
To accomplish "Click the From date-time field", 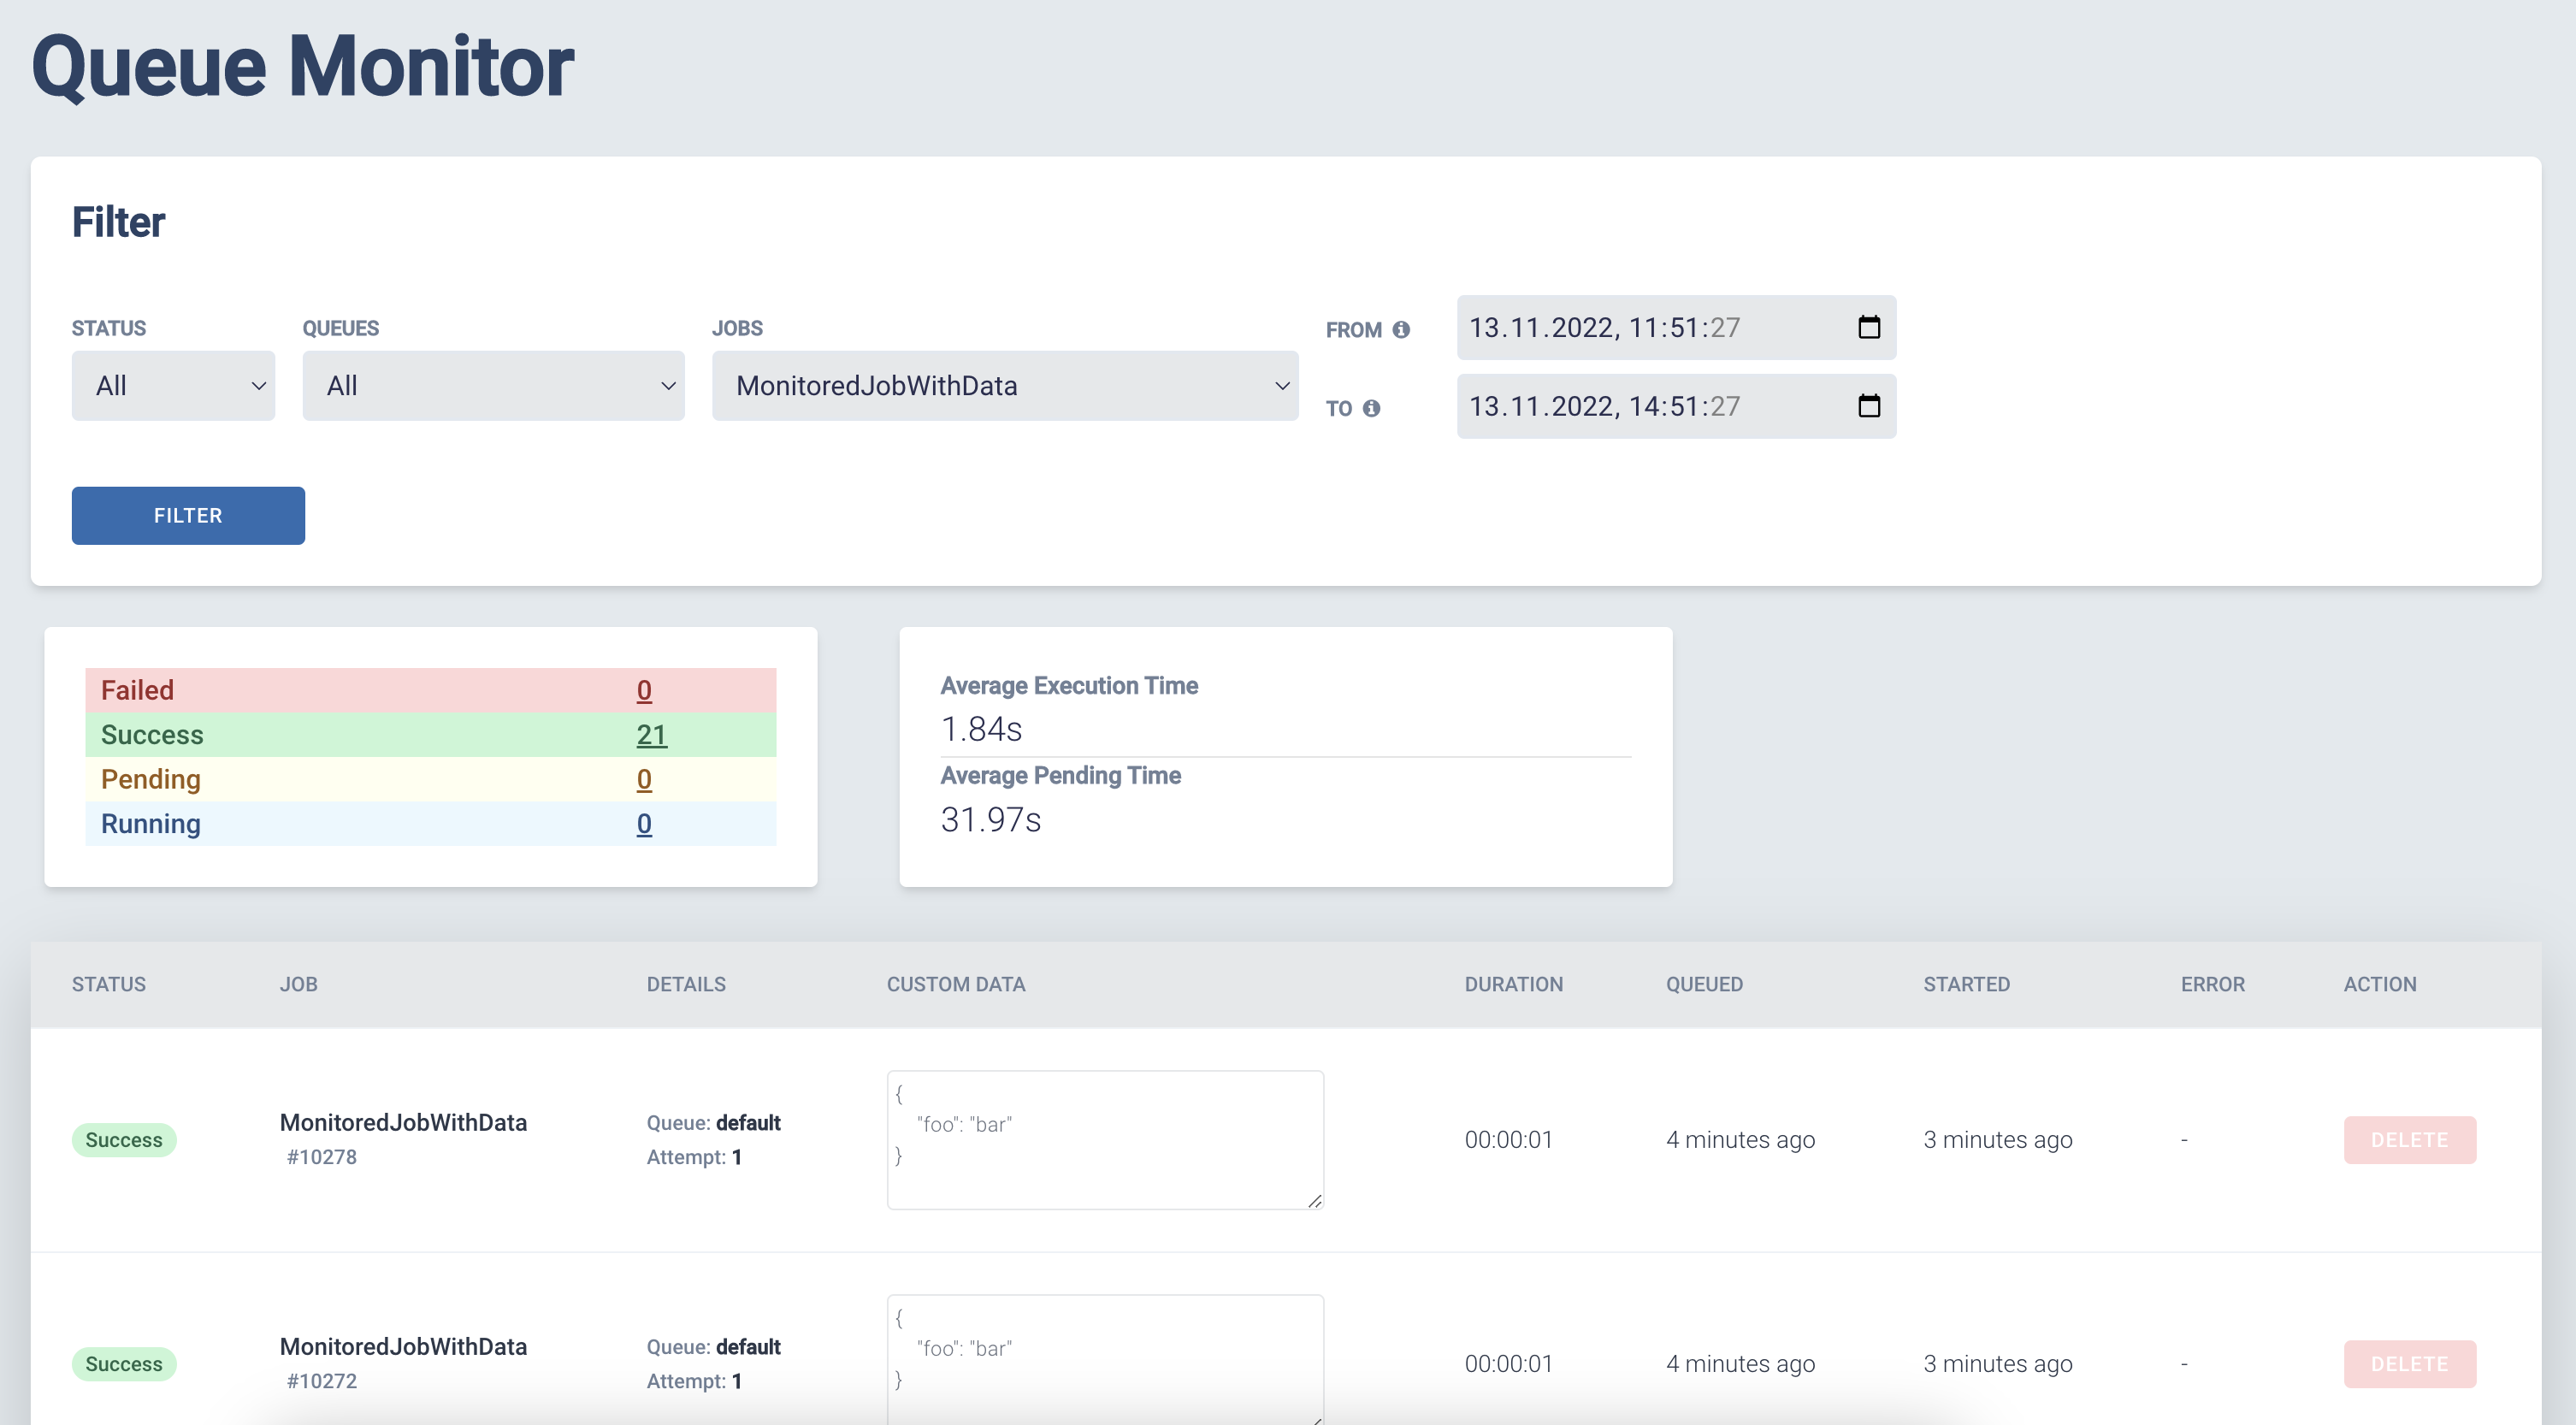I will 1640,328.
